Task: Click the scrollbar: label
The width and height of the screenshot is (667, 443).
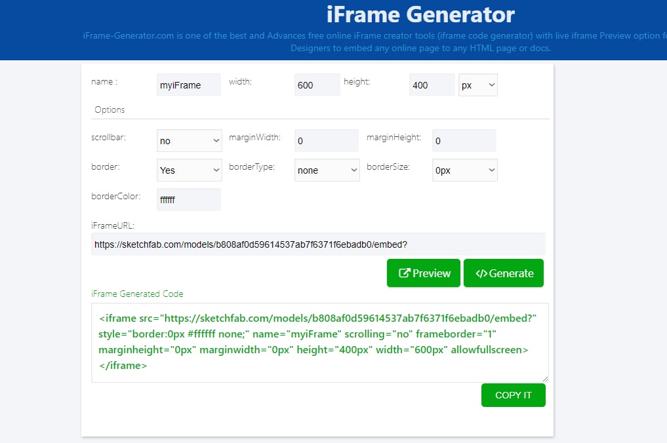Action: 108,138
